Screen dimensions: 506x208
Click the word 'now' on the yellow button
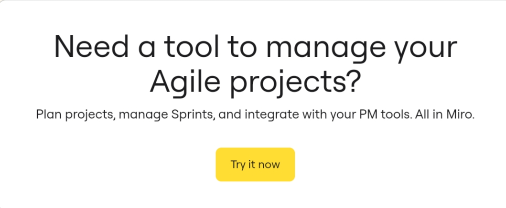[270, 165]
